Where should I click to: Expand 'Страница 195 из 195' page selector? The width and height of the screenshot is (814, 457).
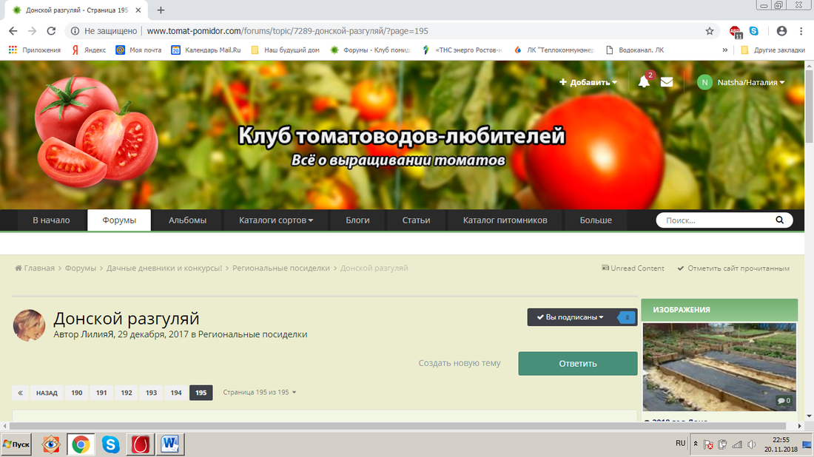pyautogui.click(x=260, y=393)
